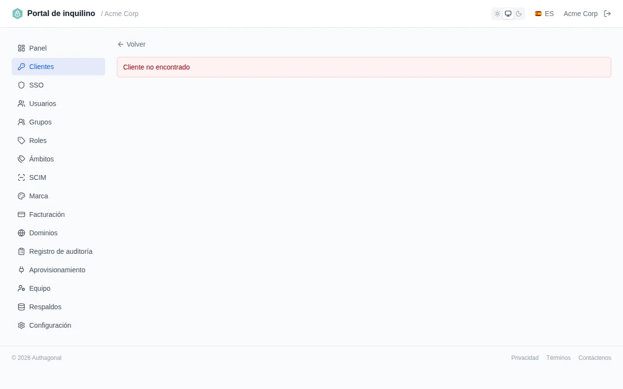This screenshot has height=389, width=623.
Task: Open Respaldos backups page
Action: coord(58,307)
